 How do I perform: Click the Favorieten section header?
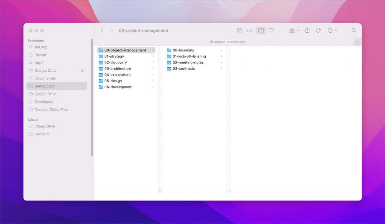point(36,41)
